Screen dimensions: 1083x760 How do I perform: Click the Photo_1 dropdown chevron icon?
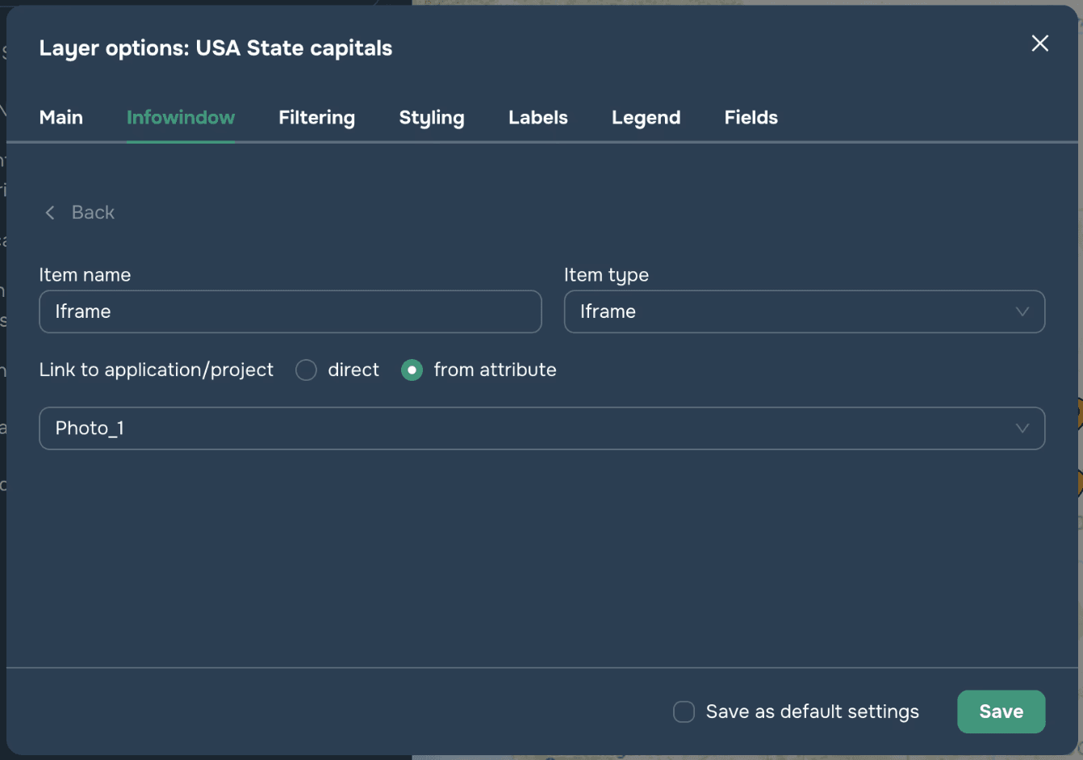(x=1022, y=428)
